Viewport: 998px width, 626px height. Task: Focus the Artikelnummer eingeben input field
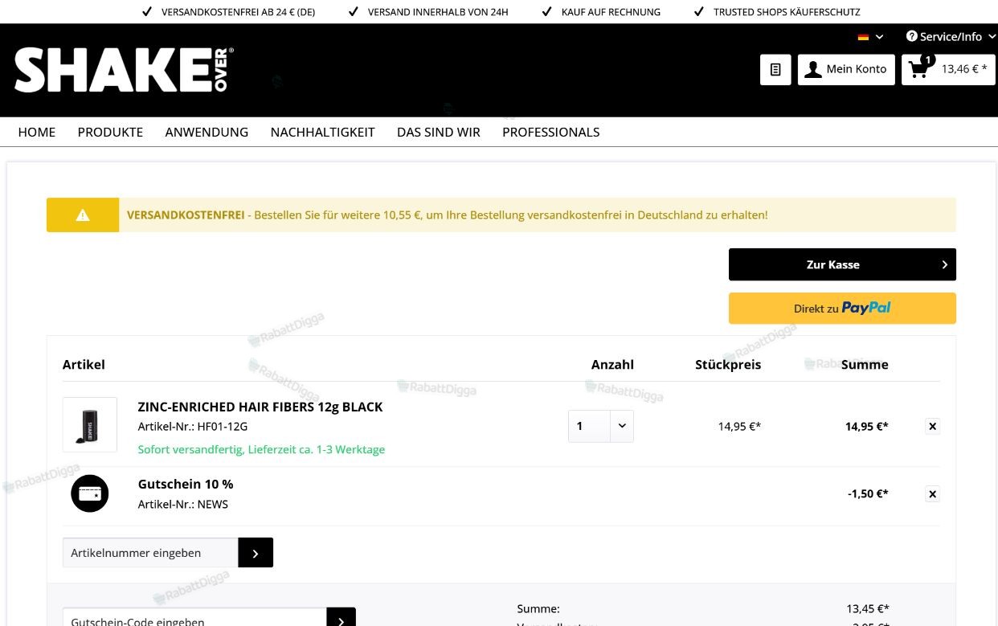[150, 553]
